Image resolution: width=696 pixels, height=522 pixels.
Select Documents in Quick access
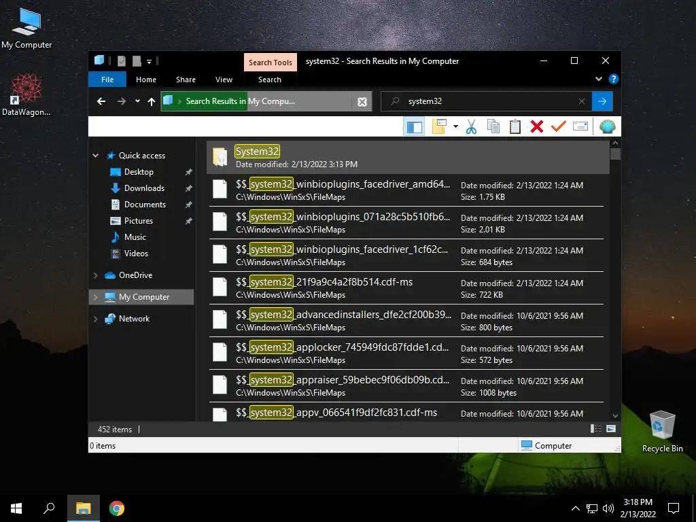[x=145, y=205]
